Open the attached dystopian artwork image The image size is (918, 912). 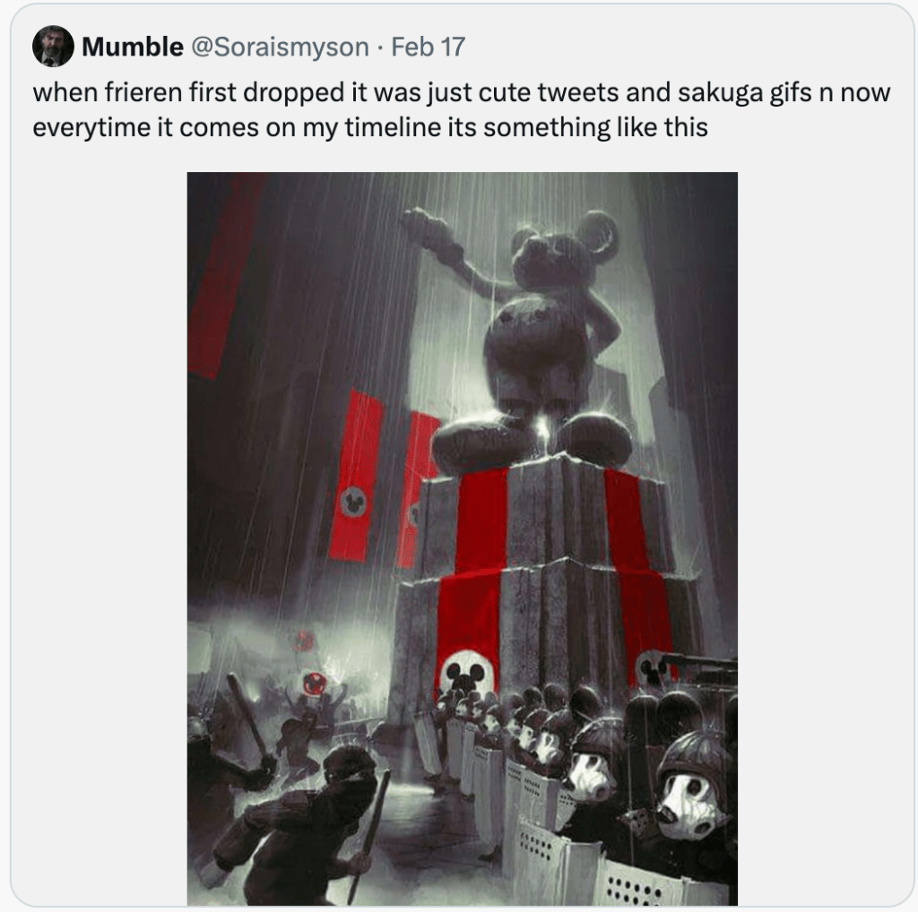tap(462, 538)
